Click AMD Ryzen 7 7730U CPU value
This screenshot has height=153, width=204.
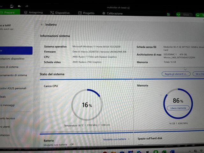(94, 57)
